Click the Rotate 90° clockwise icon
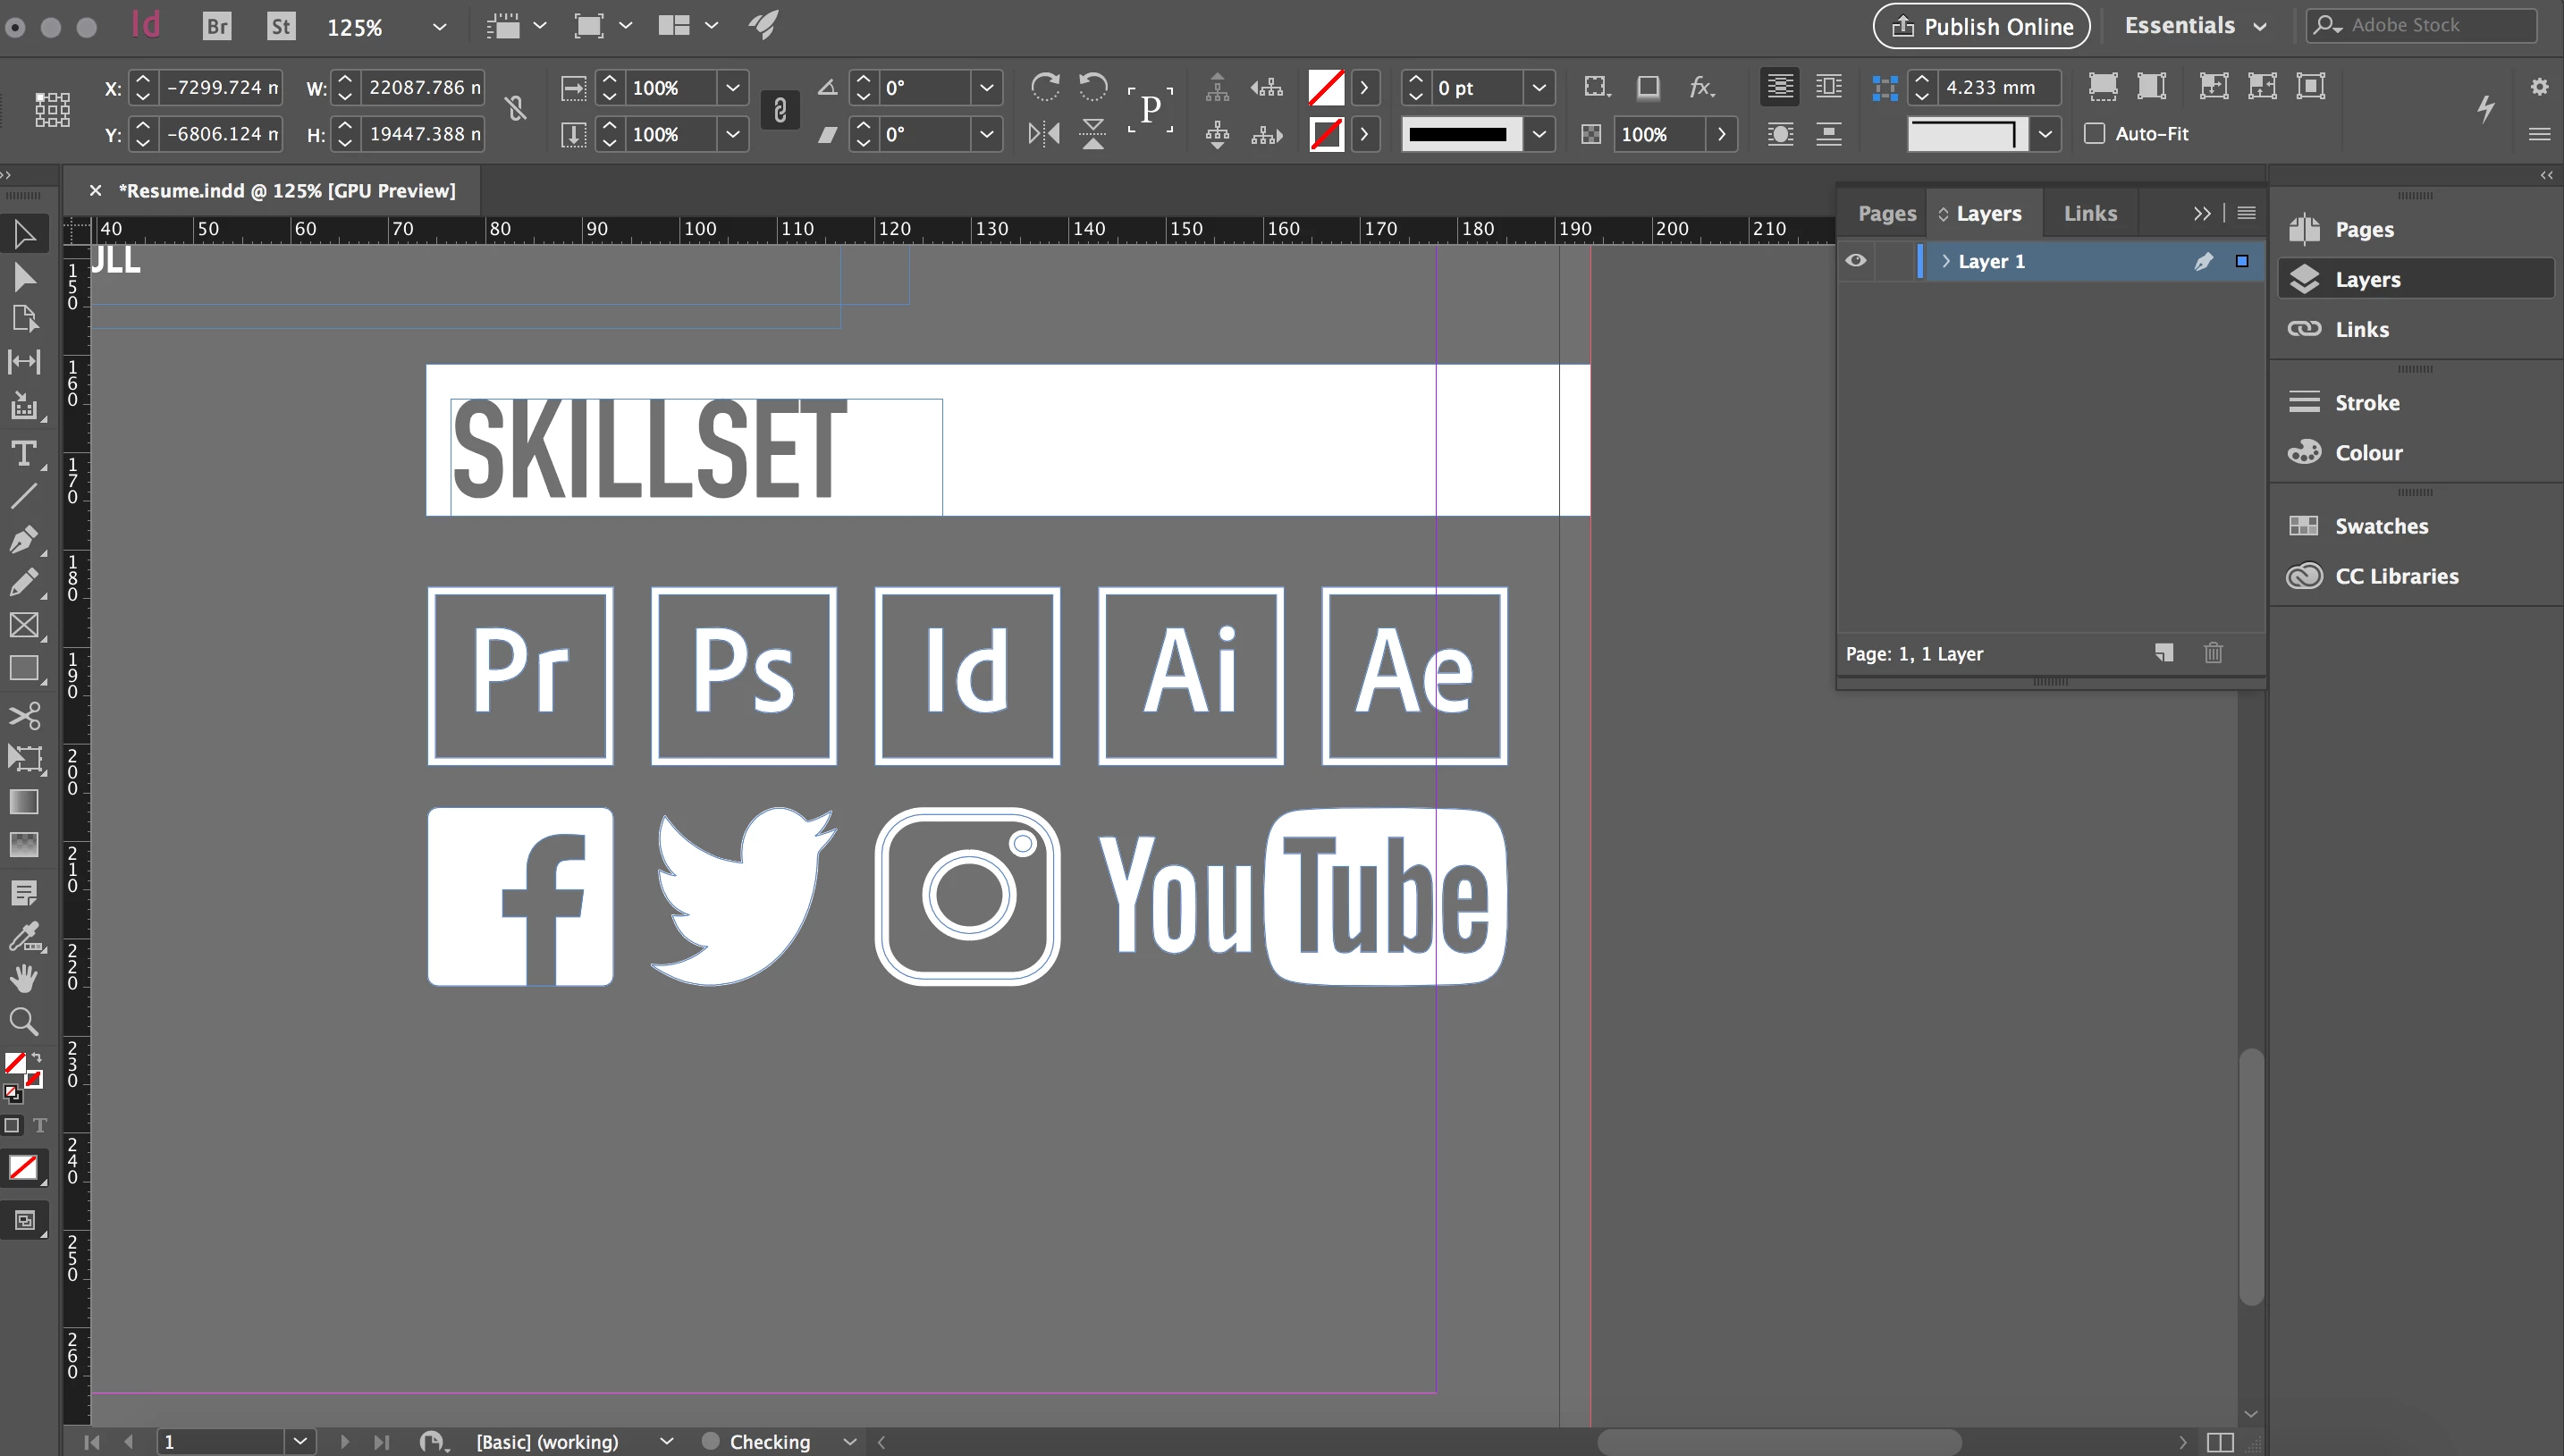 coord(1045,87)
